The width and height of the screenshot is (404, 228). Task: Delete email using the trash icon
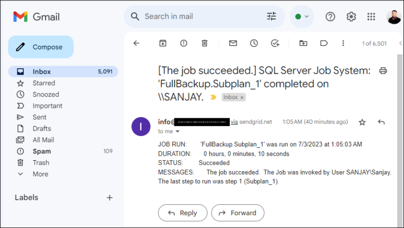tap(204, 44)
